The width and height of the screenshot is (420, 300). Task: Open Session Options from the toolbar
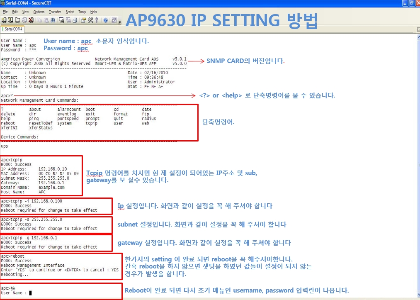pyautogui.click(x=84, y=20)
